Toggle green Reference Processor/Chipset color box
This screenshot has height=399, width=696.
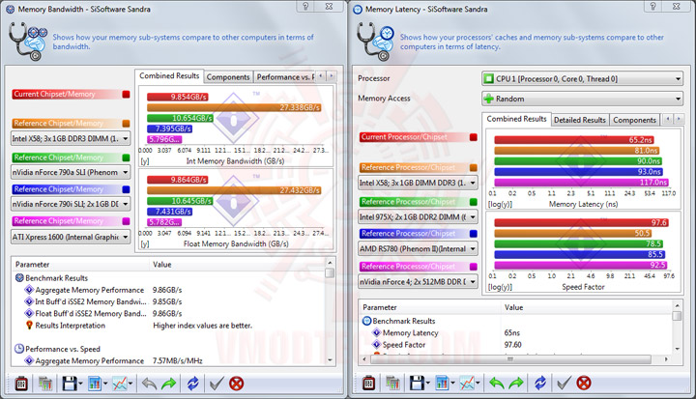click(474, 202)
